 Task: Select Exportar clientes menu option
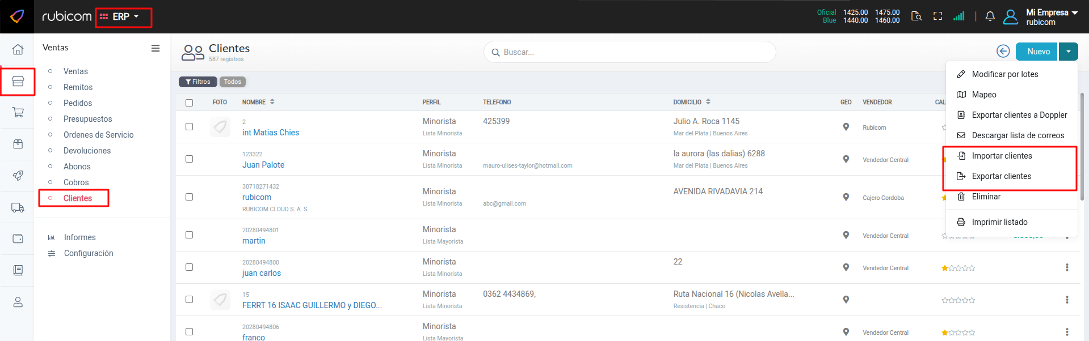1001,176
